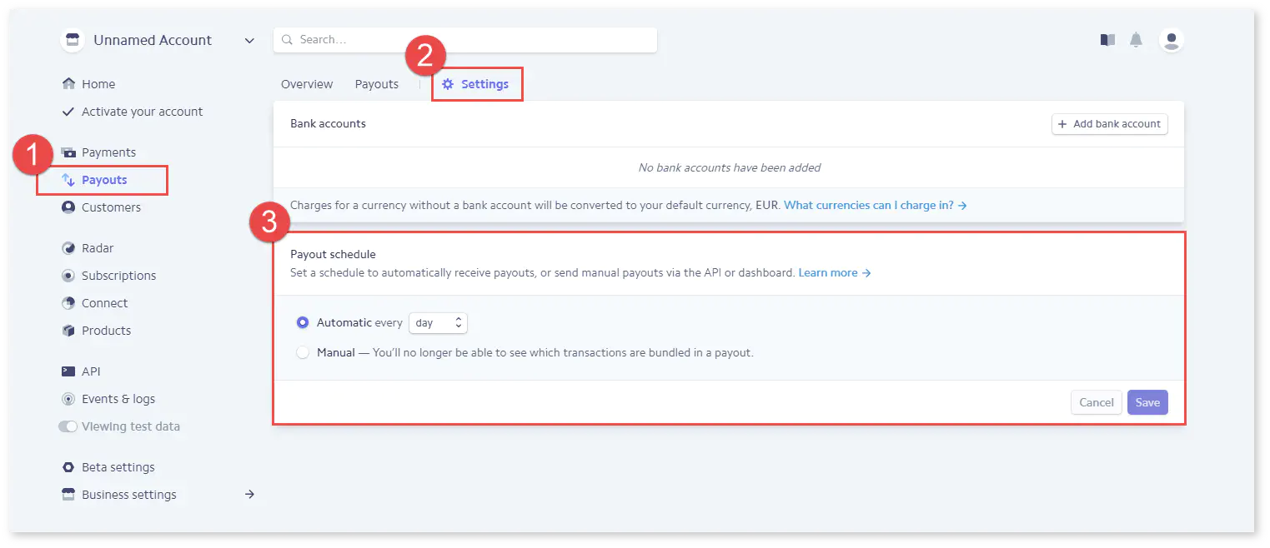Image resolution: width=1270 pixels, height=548 pixels.
Task: Switch to the Overview tab
Action: click(307, 84)
